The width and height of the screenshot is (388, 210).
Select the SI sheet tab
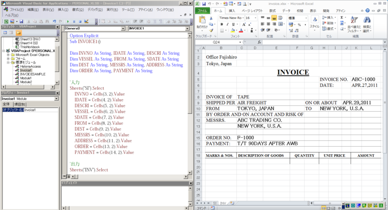tap(215, 203)
